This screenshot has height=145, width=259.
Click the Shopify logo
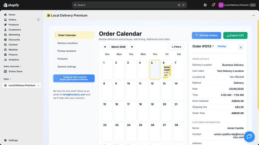click(11, 5)
